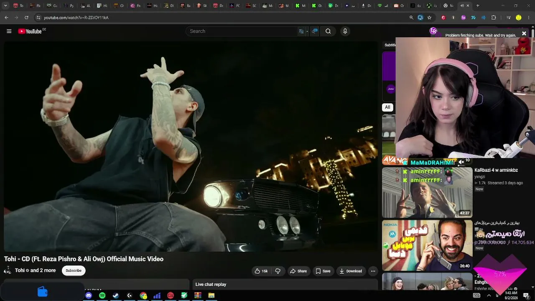Show hidden system tray icons

pos(489,296)
